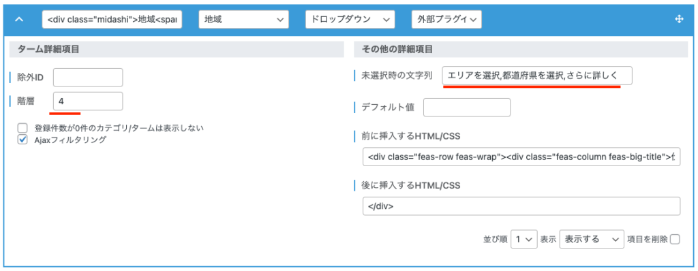The width and height of the screenshot is (698, 271).
Task: Click the label field containing div class midashi
Action: [112, 20]
